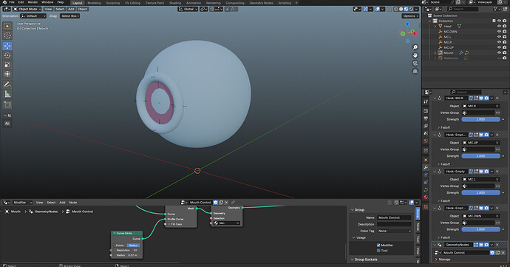Open the World properties red globe tab
This screenshot has width=510, height=267.
coord(426,141)
